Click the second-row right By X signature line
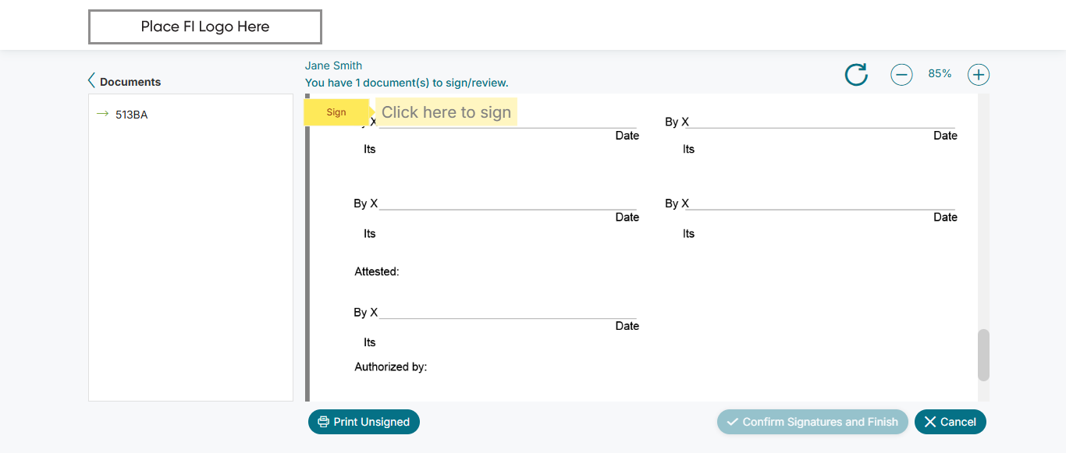The image size is (1066, 453). click(x=819, y=204)
